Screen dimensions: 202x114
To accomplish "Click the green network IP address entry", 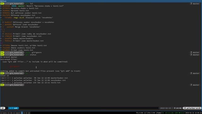I will point(174,113).
